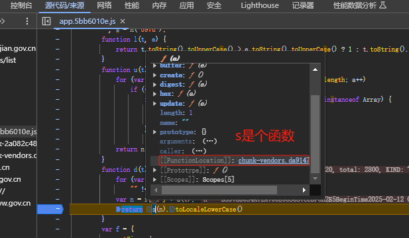Expand the [[Prototype]] entry
Viewport: 409px width, 238px height.
point(154,170)
